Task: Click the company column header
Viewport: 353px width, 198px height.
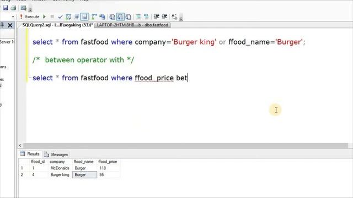Action: tap(60, 162)
